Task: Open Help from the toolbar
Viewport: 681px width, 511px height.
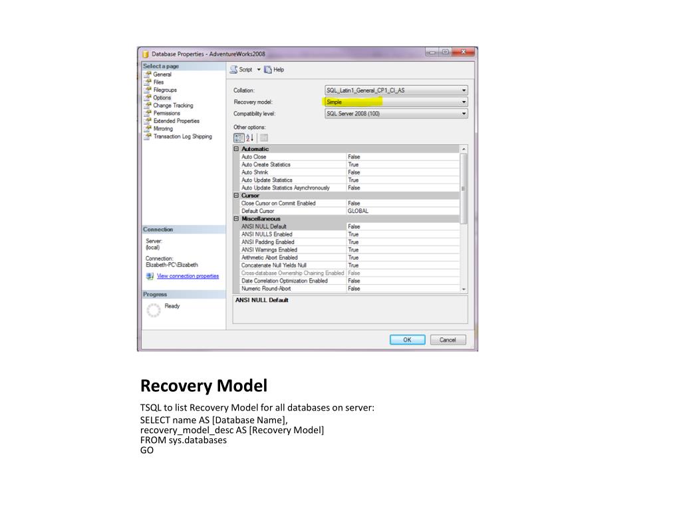Action: coord(274,69)
